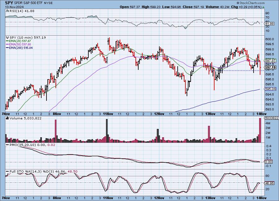Screen dimensions: 279x201
Task: Click the Low 594.96 value
Action: click(171, 7)
